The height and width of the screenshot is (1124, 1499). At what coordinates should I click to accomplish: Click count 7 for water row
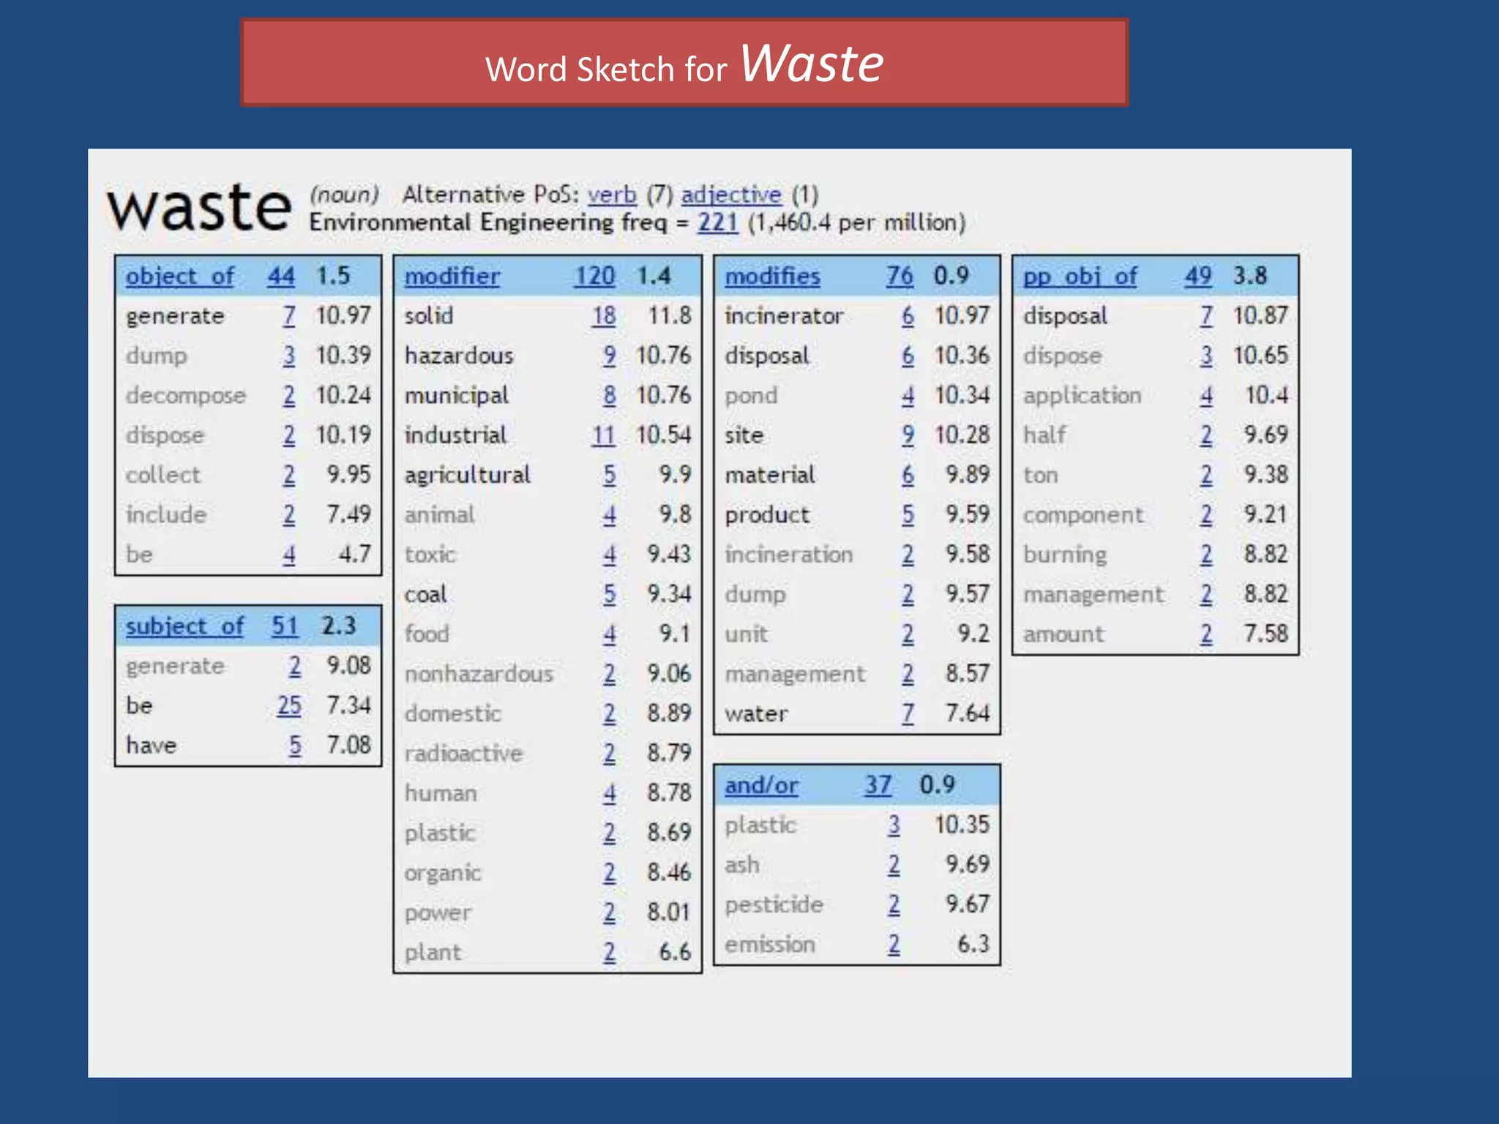pos(908,713)
